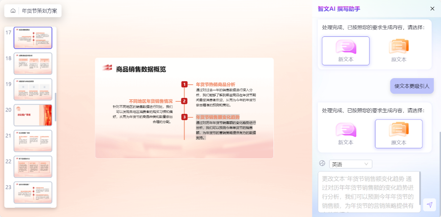The width and height of the screenshot is (441, 217).
Task: Click the slide title 商品销售数据概览
Action: point(141,69)
